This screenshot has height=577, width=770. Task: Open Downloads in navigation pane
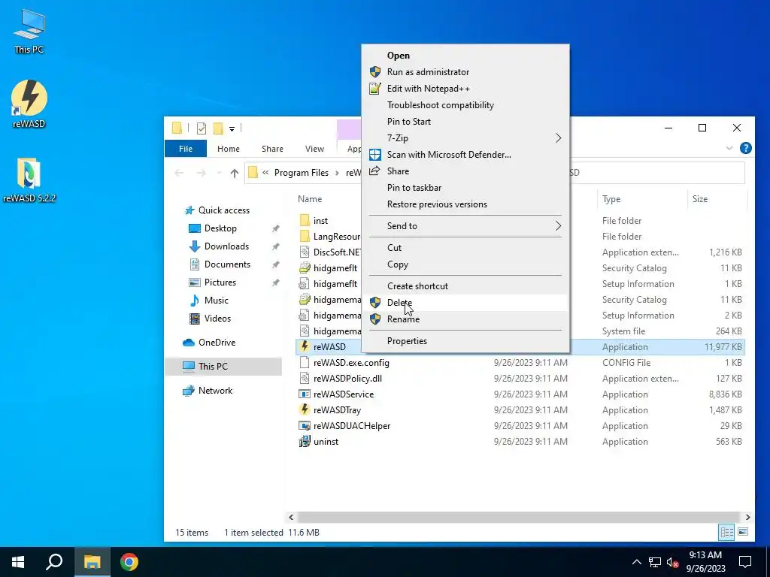coord(226,246)
